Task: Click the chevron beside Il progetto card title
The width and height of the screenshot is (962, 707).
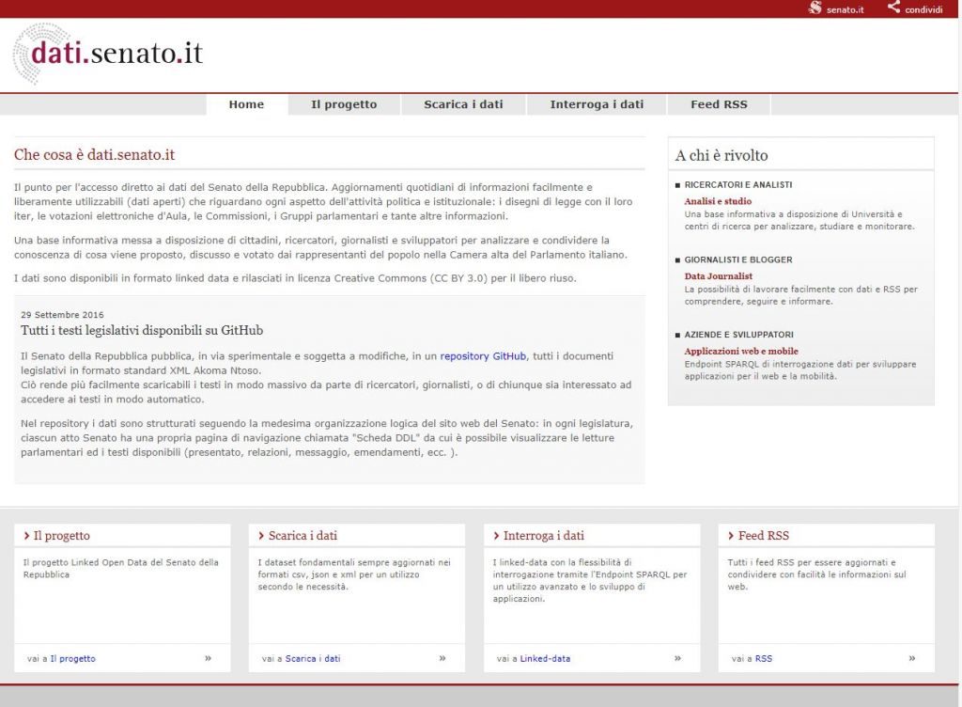Action: click(x=27, y=536)
